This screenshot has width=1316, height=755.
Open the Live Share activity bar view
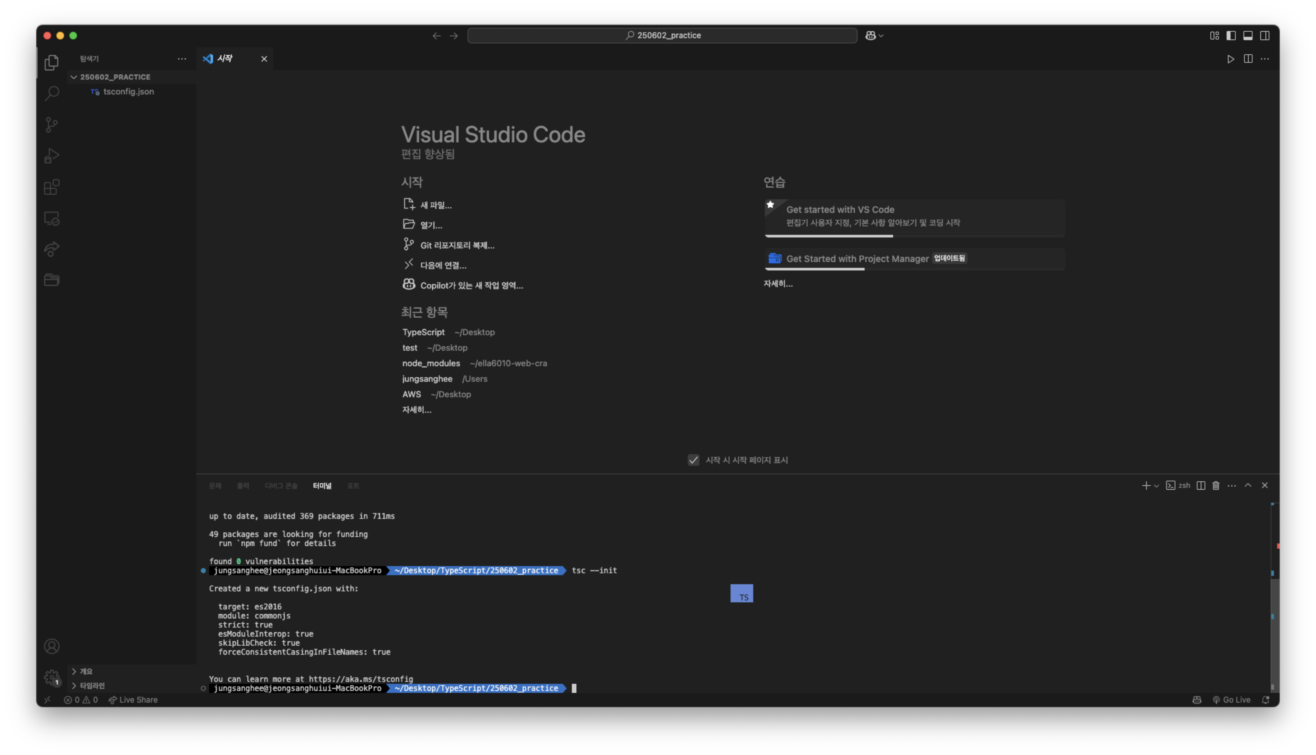click(51, 249)
